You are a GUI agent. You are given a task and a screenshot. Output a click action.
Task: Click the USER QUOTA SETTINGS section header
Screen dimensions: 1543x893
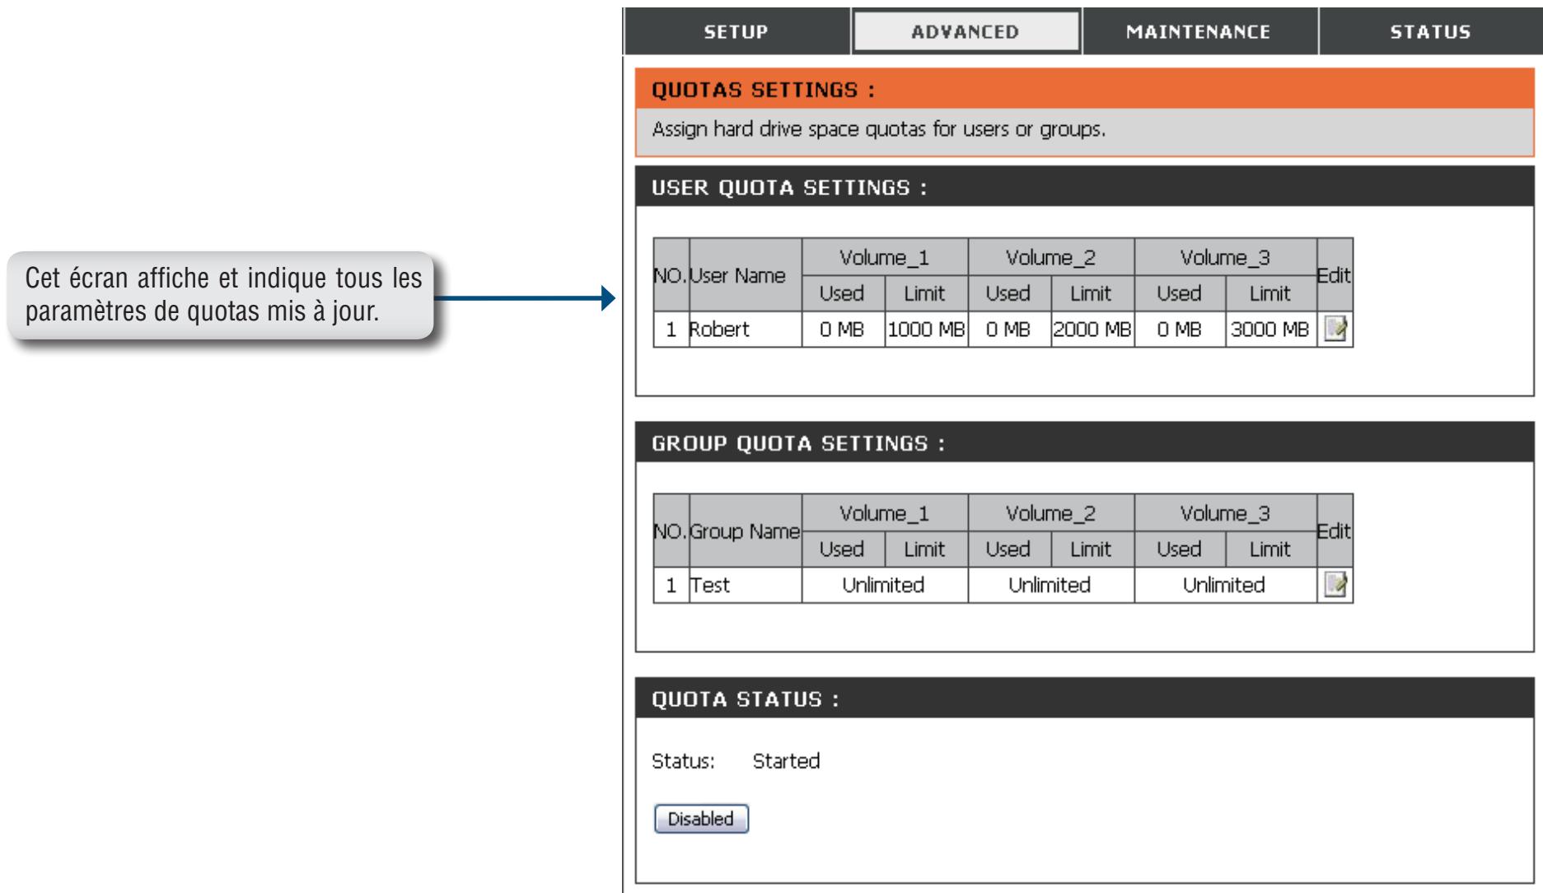(x=1084, y=187)
